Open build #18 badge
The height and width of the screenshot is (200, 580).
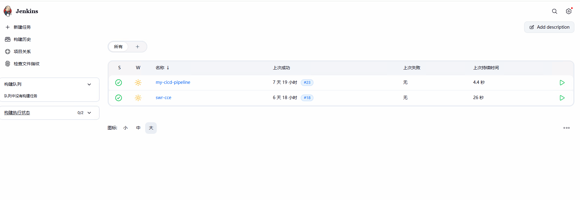(307, 98)
